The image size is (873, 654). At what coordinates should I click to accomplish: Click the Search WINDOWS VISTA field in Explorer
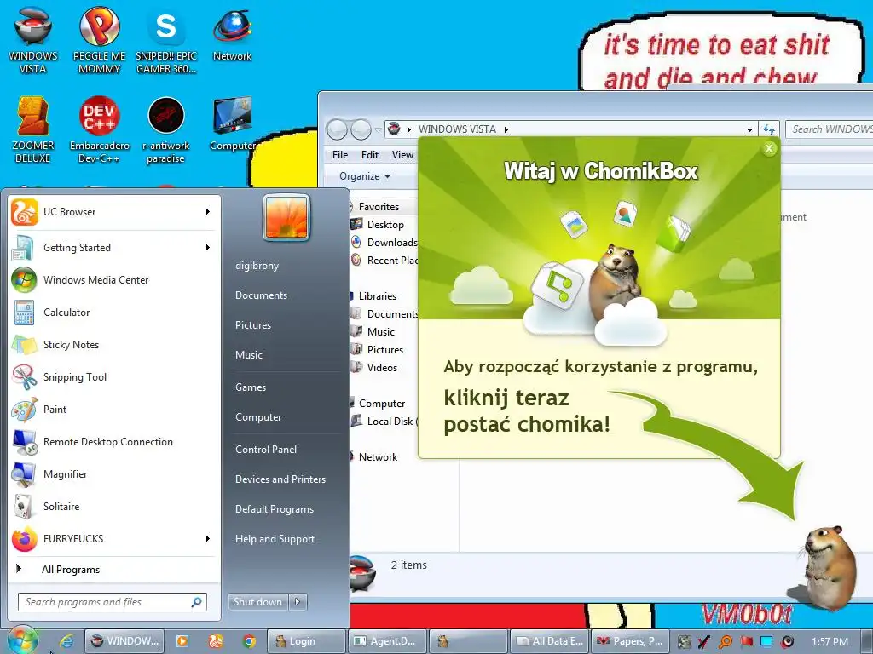(830, 129)
